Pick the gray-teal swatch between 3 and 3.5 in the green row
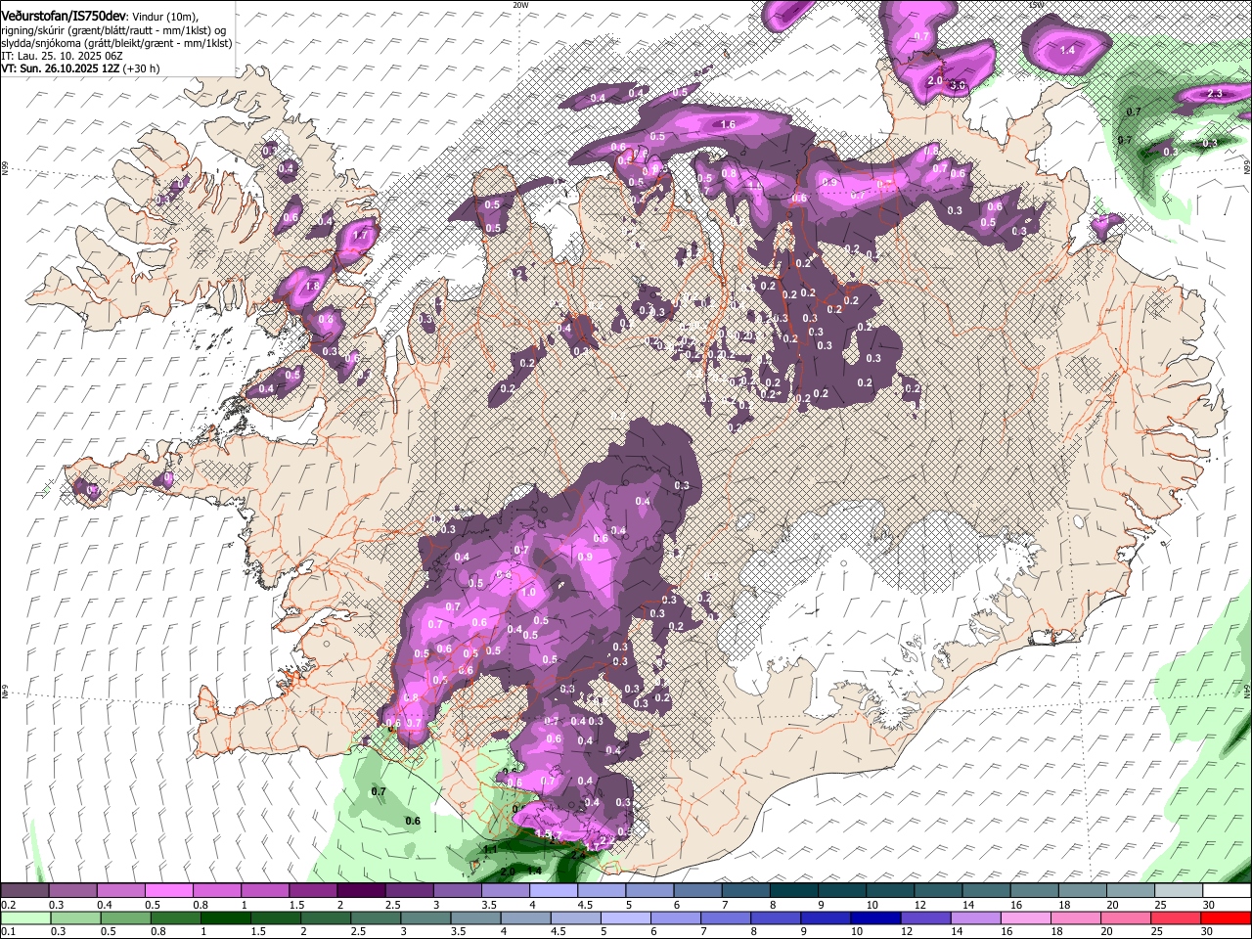This screenshot has width=1252, height=939. (x=425, y=917)
